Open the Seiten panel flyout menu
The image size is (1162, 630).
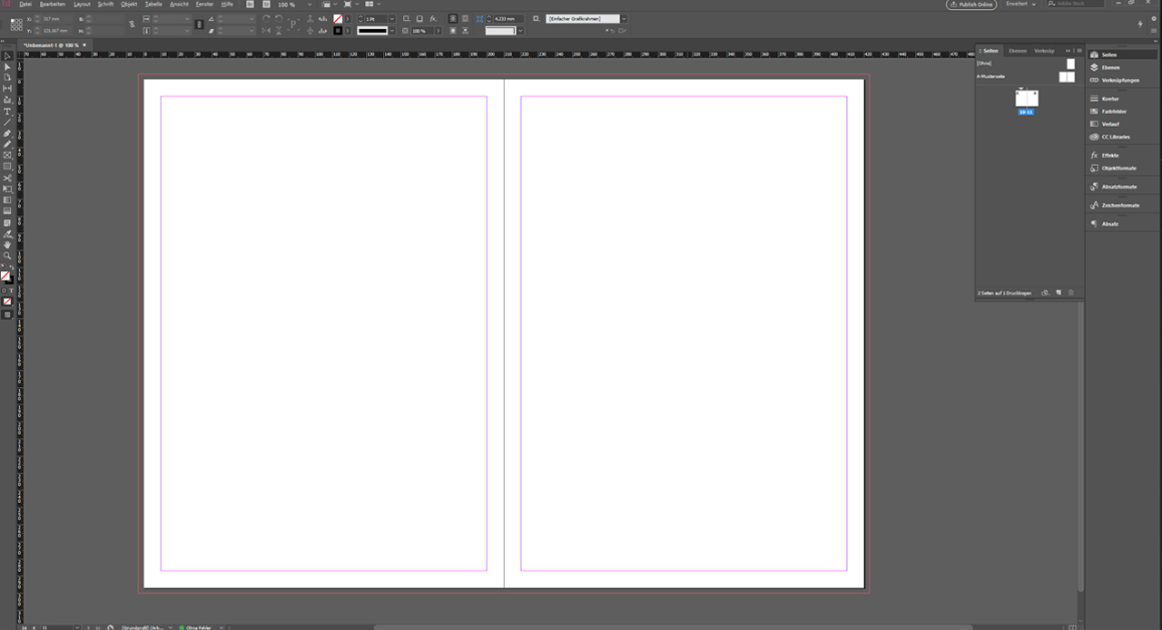(1078, 51)
